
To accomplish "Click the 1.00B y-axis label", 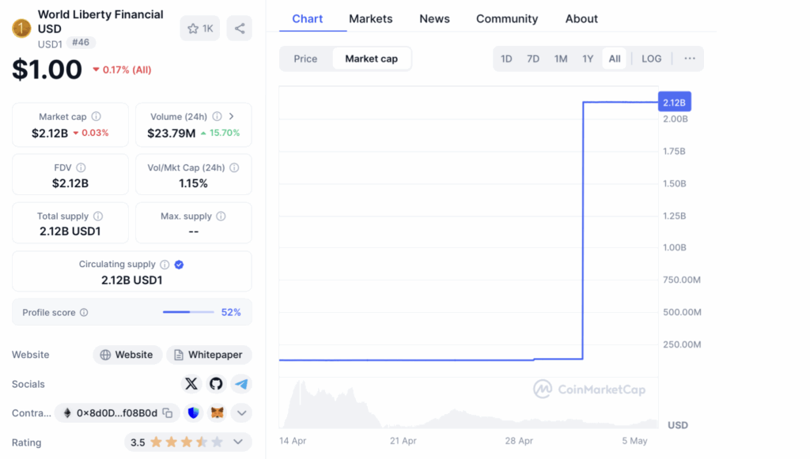I will click(x=675, y=247).
